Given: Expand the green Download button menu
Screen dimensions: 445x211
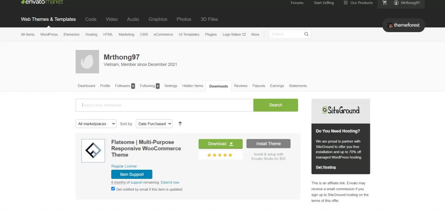Looking at the screenshot, I should pyautogui.click(x=220, y=144).
